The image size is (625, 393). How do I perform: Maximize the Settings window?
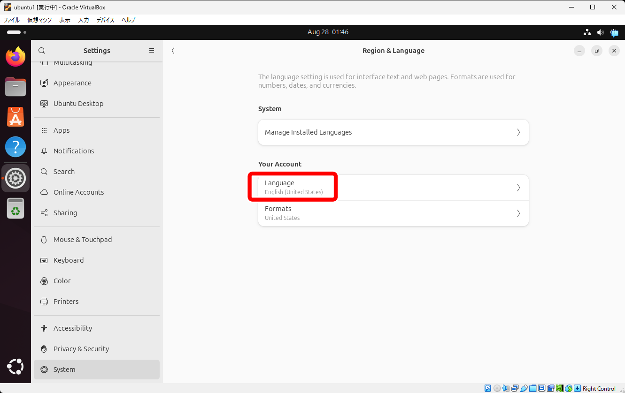597,51
